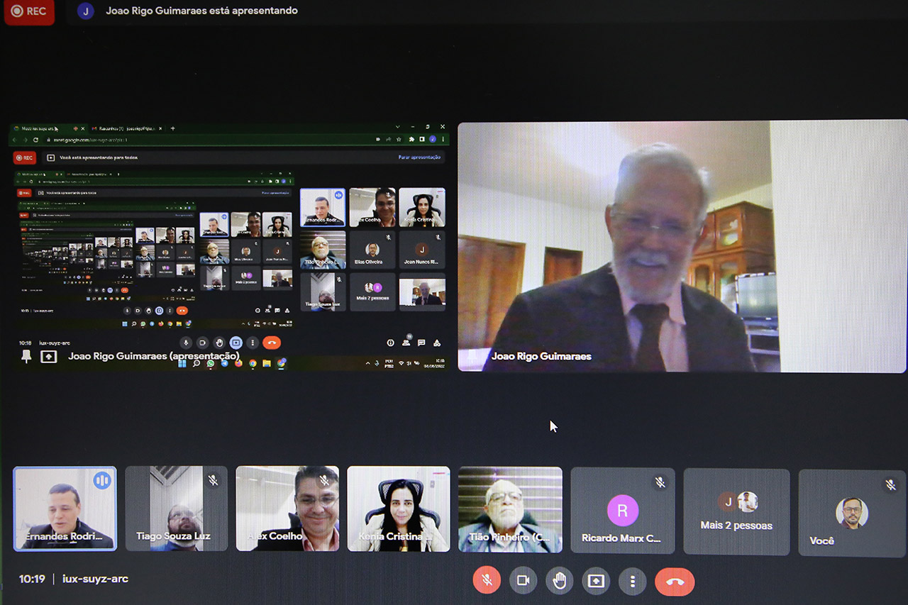Click the meeting code iux-suyz-arc

coord(95,579)
